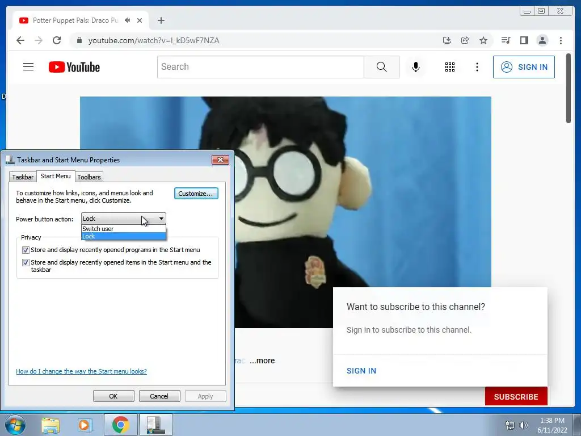
Task: Click the Customize... button
Action: click(x=196, y=194)
